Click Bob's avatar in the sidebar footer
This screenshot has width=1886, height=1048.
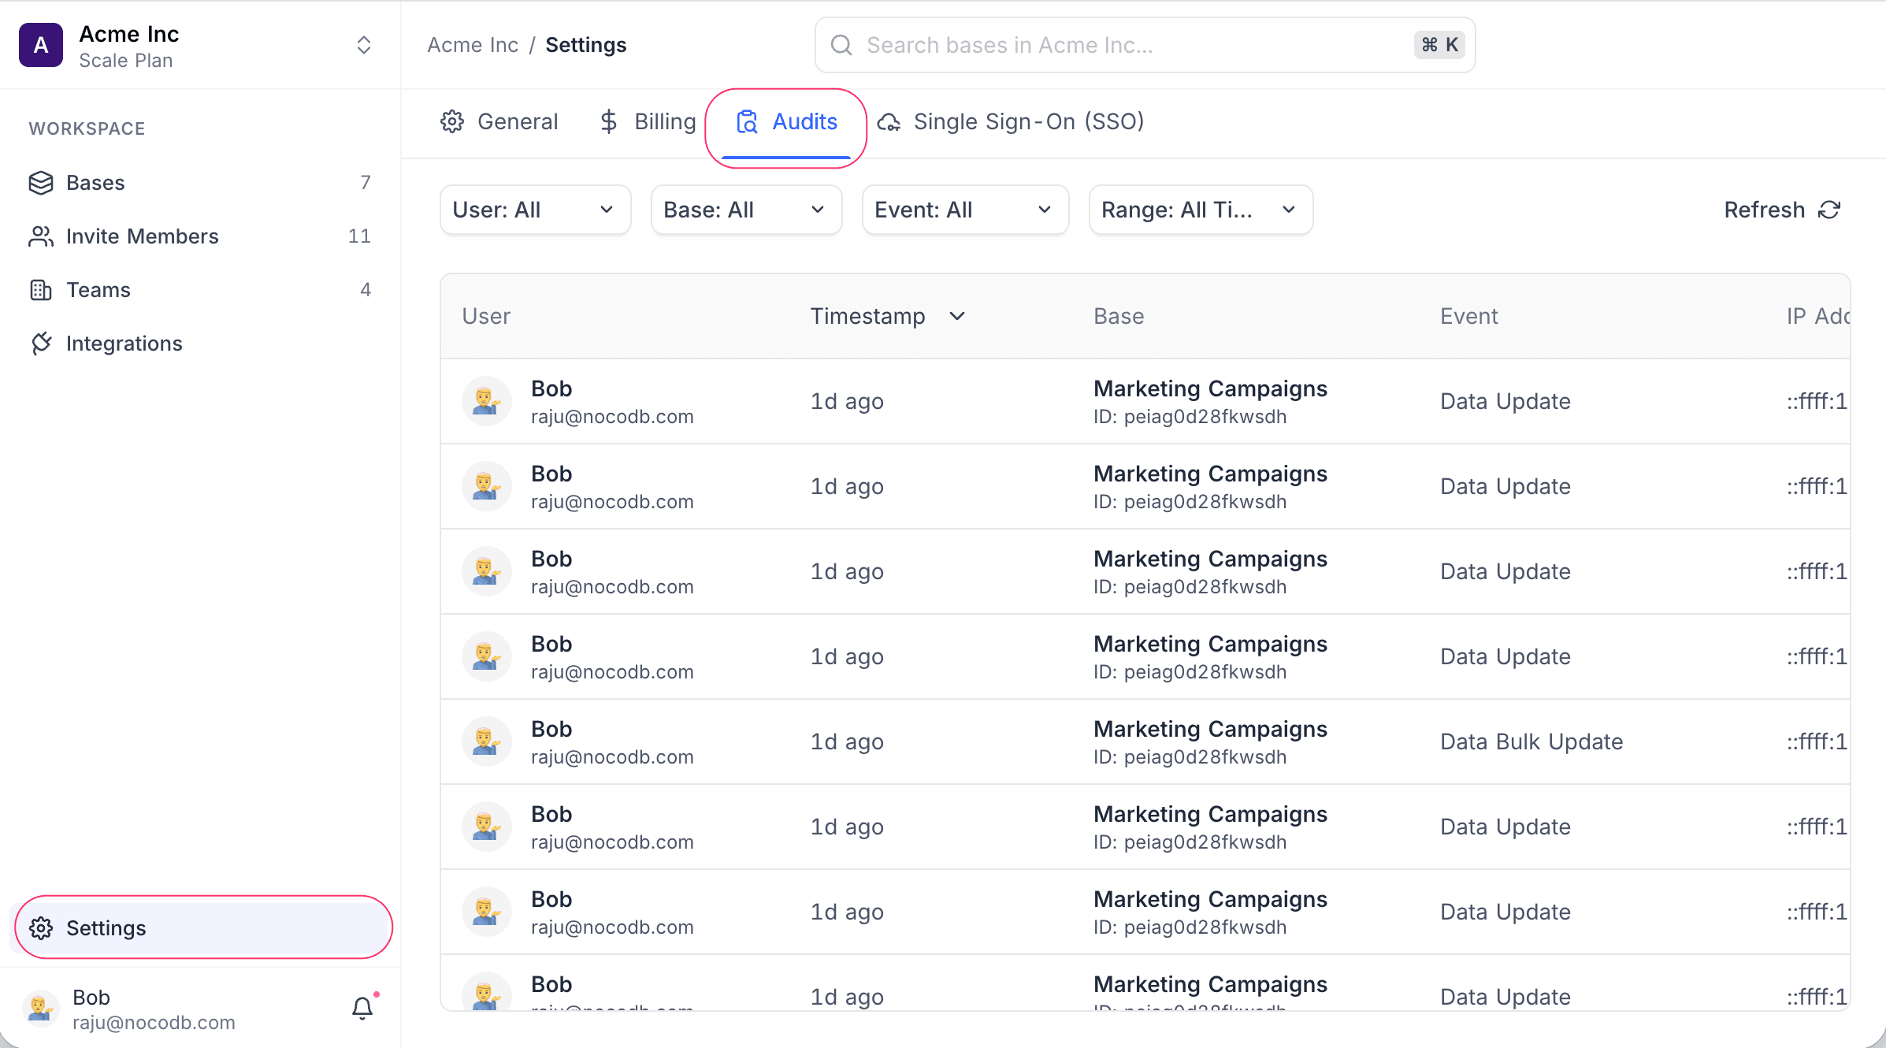[41, 1009]
